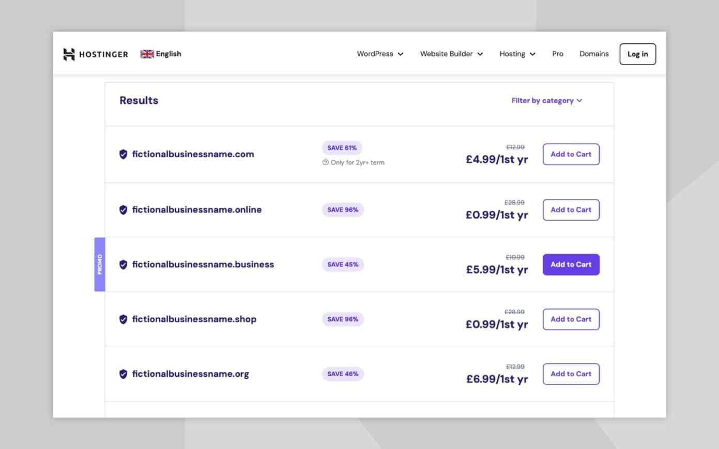Click the £4.99/1st yr price
The image size is (719, 449).
pyautogui.click(x=497, y=160)
